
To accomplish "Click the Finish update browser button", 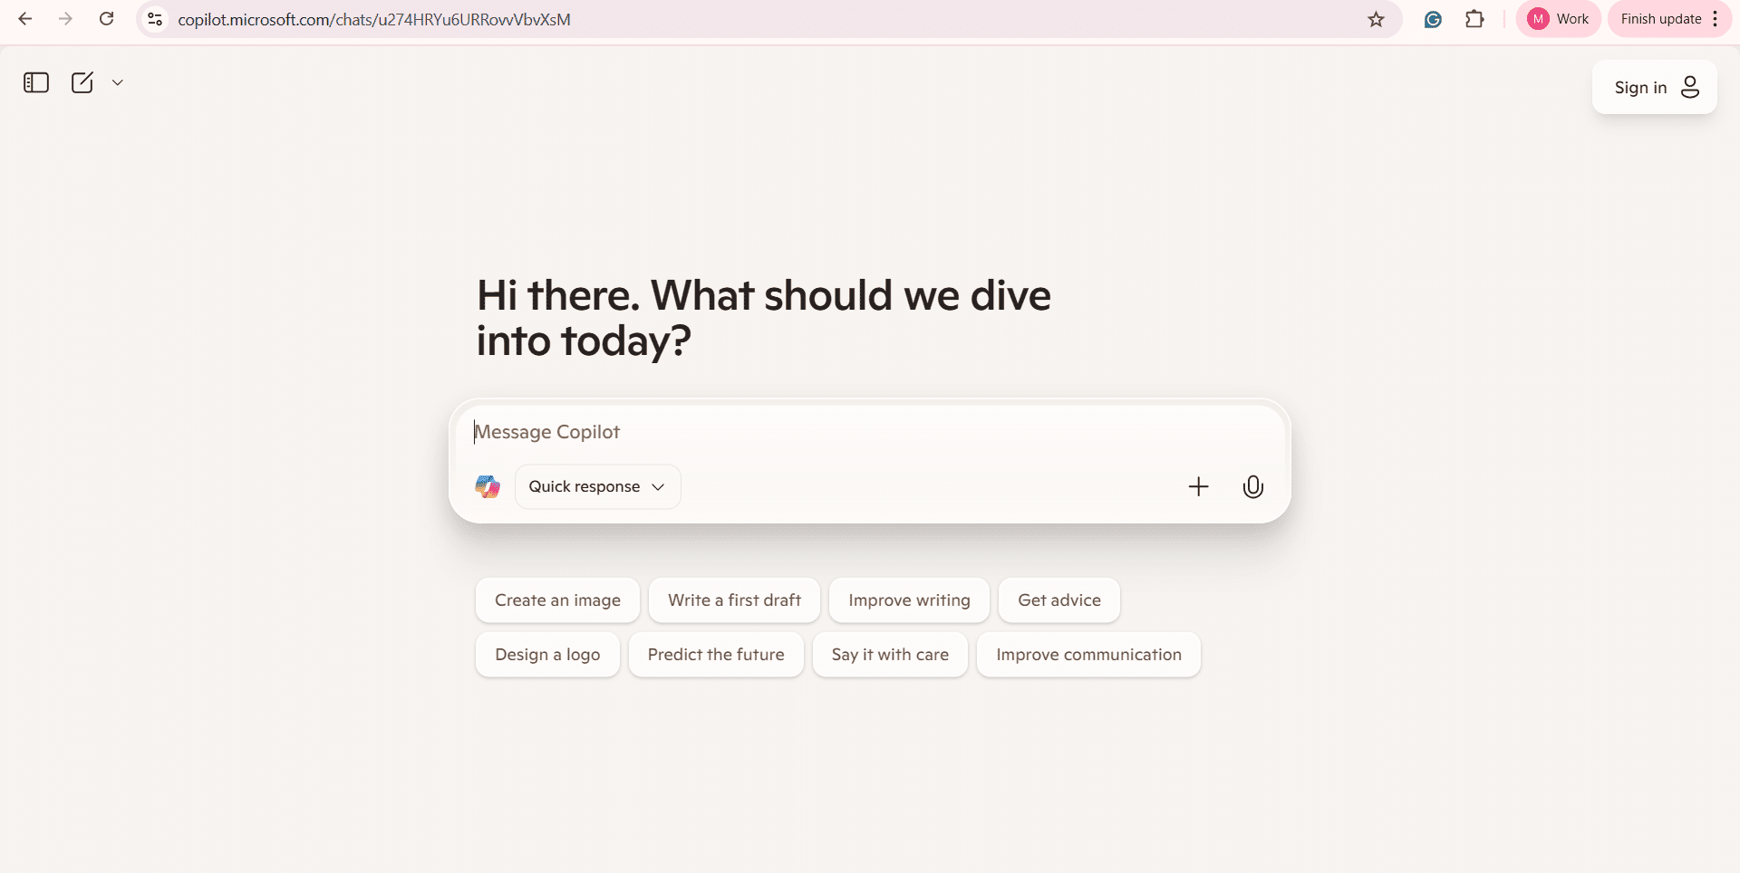I will pos(1660,19).
